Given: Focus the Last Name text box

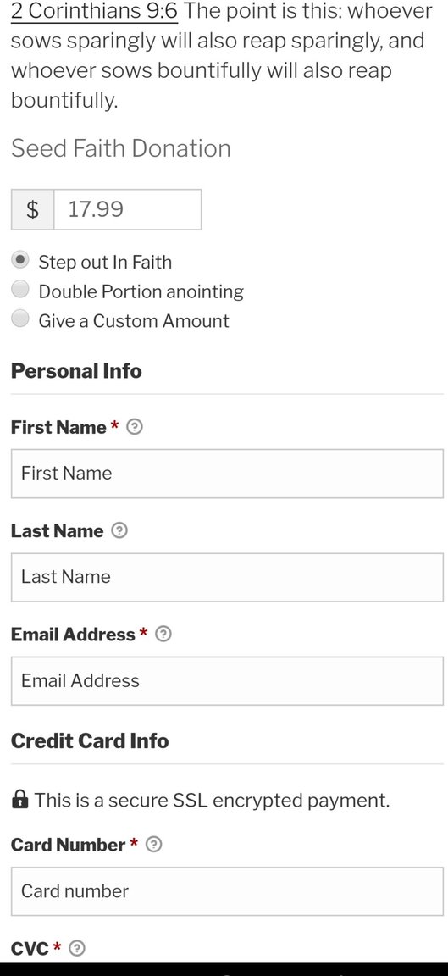Looking at the screenshot, I should point(227,577).
